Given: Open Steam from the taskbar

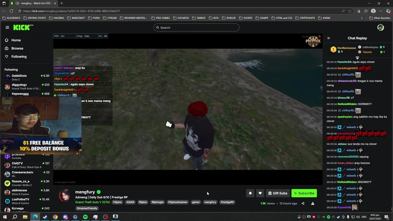Looking at the screenshot, I should click(x=45, y=217).
